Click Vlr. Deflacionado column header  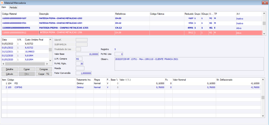point(238,80)
